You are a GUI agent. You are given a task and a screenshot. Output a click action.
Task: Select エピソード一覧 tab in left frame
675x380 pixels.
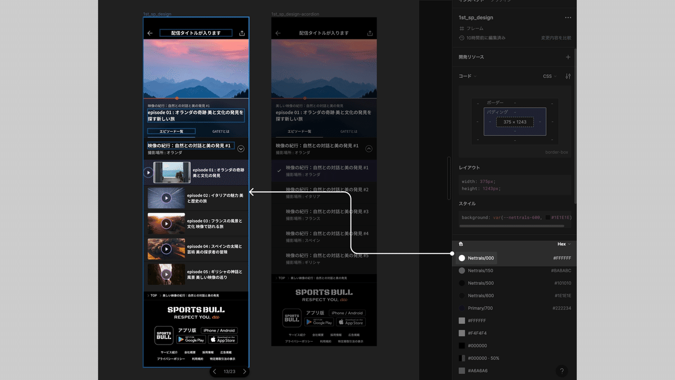[x=172, y=131]
